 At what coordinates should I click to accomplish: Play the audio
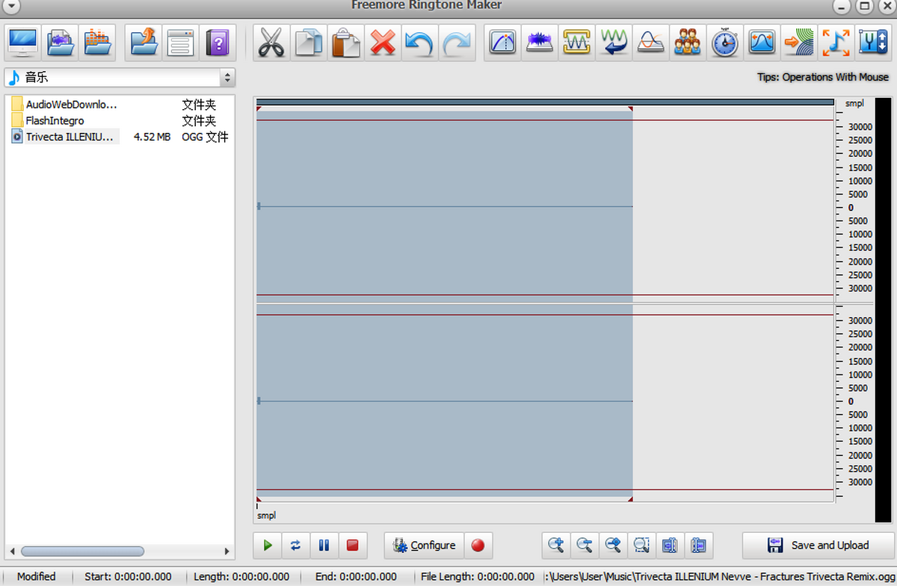[x=268, y=546]
